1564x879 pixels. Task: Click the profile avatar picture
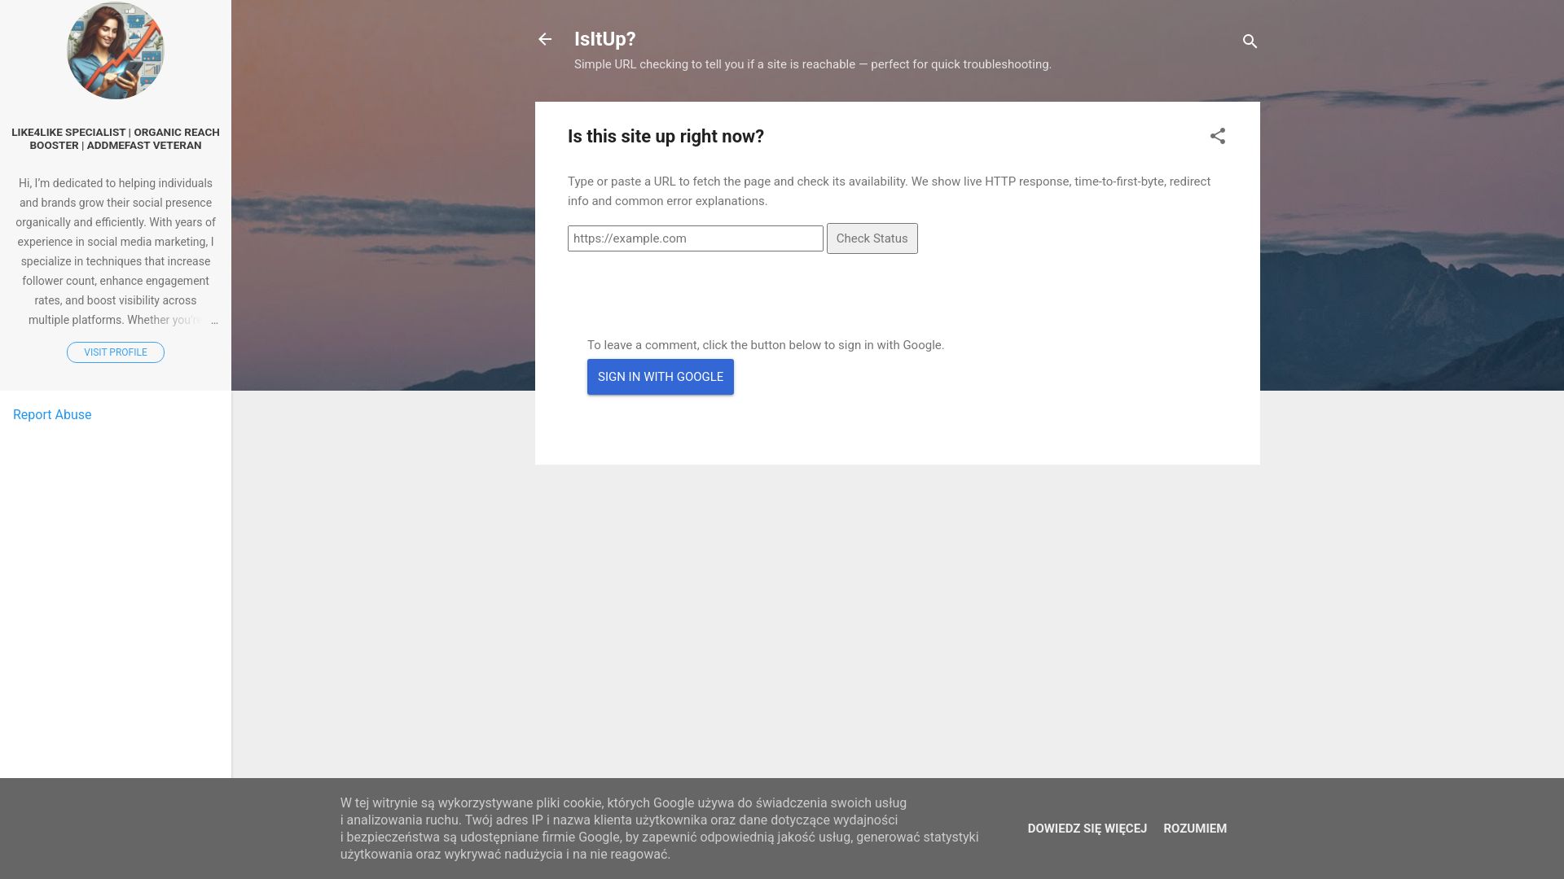coord(115,50)
